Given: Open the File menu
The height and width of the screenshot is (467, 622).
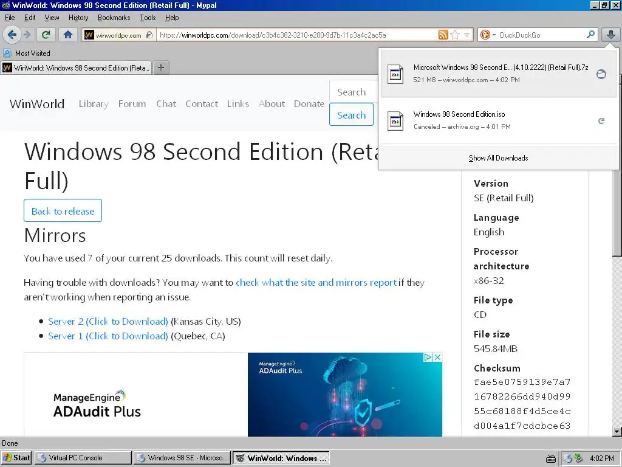Looking at the screenshot, I should (x=10, y=18).
